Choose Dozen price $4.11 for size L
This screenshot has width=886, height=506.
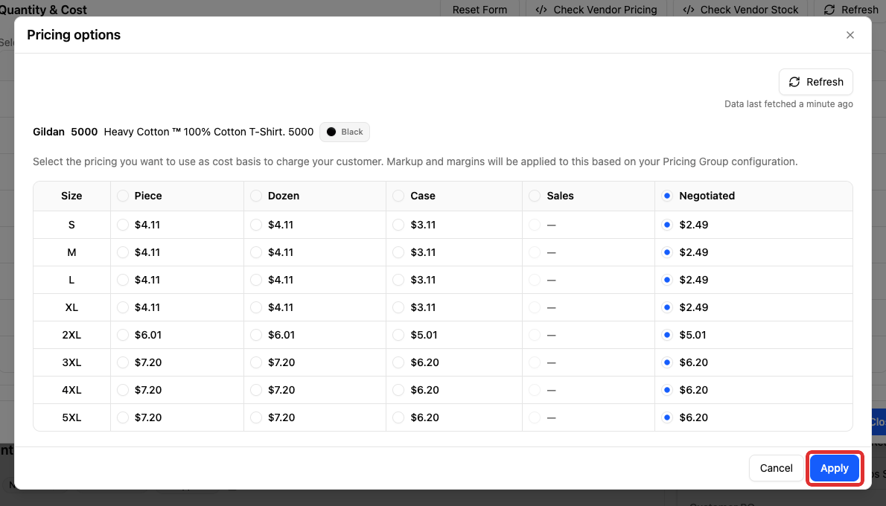(x=256, y=280)
